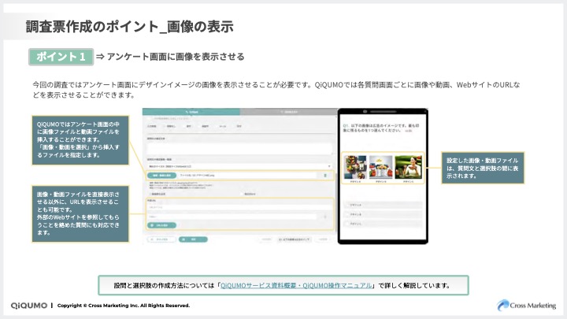Delete the image file with trash icon
This screenshot has width=567, height=319.
325,176
